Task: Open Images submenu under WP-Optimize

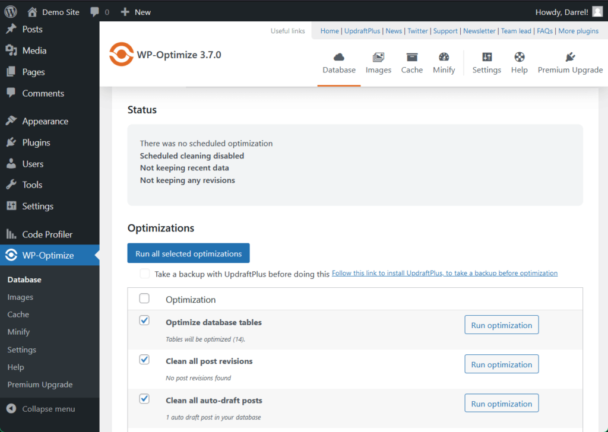Action: [x=20, y=297]
